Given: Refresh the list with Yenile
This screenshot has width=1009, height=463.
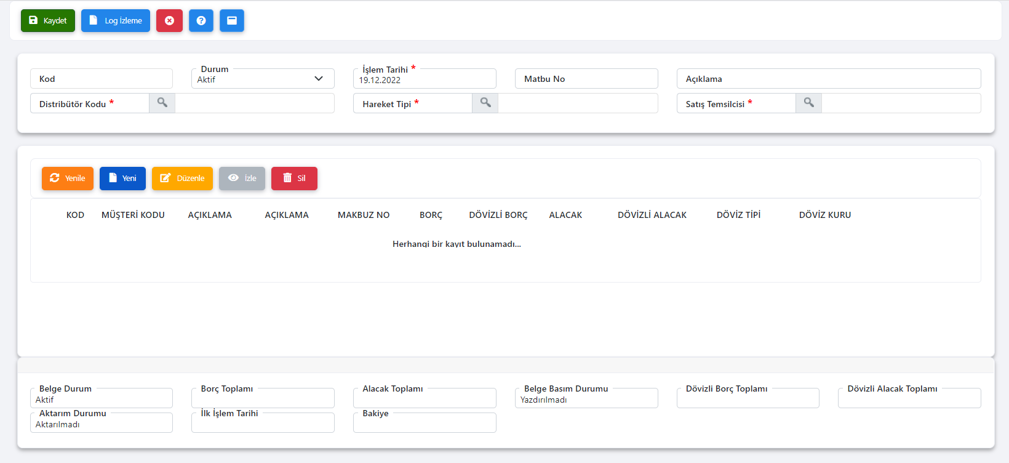Looking at the screenshot, I should tap(68, 178).
